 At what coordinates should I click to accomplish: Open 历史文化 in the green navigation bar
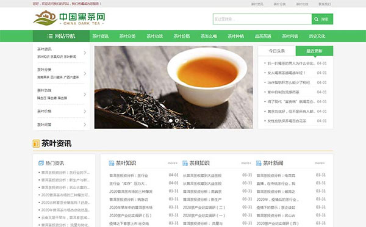317,36
